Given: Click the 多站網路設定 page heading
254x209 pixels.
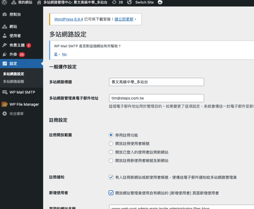Looking at the screenshot, I should (68, 34).
